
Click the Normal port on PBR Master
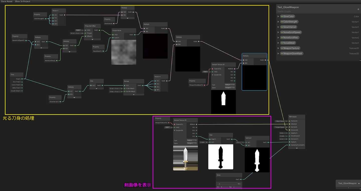coord(290,127)
